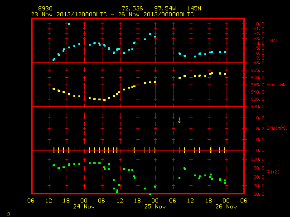Click the Pre (mb) axis label
290x217 pixels.
(x=277, y=85)
